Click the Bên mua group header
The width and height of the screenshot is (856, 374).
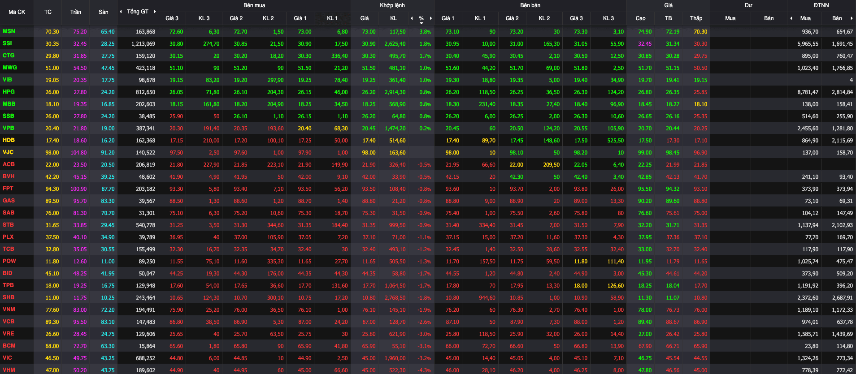(254, 5)
